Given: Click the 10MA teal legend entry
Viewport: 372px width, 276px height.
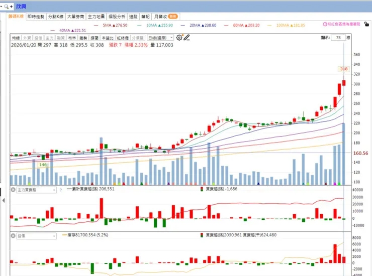Looking at the screenshot, I should click(x=155, y=25).
